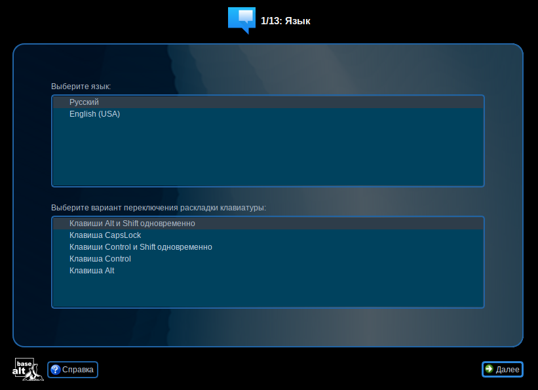The width and height of the screenshot is (538, 390).
Task: Click the question mark help icon
Action: click(55, 370)
